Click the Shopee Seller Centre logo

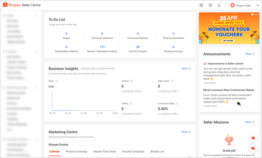21,5
